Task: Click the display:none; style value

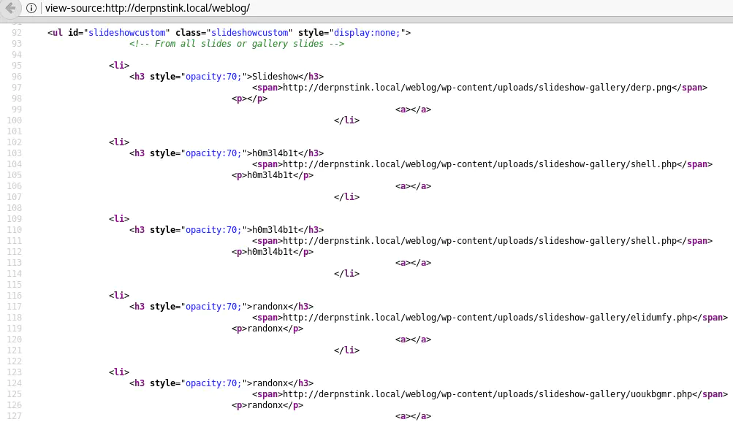Action: tap(367, 33)
